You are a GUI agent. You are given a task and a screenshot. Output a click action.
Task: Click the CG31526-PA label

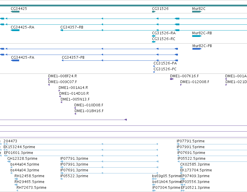[165, 63]
